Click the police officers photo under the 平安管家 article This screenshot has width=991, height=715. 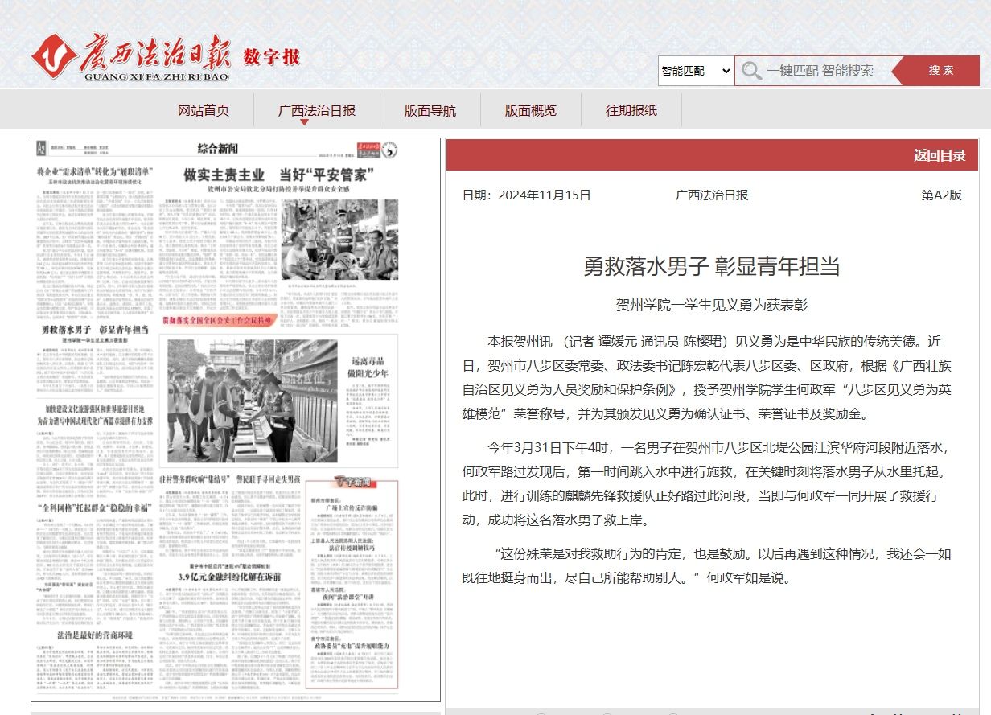tap(339, 239)
